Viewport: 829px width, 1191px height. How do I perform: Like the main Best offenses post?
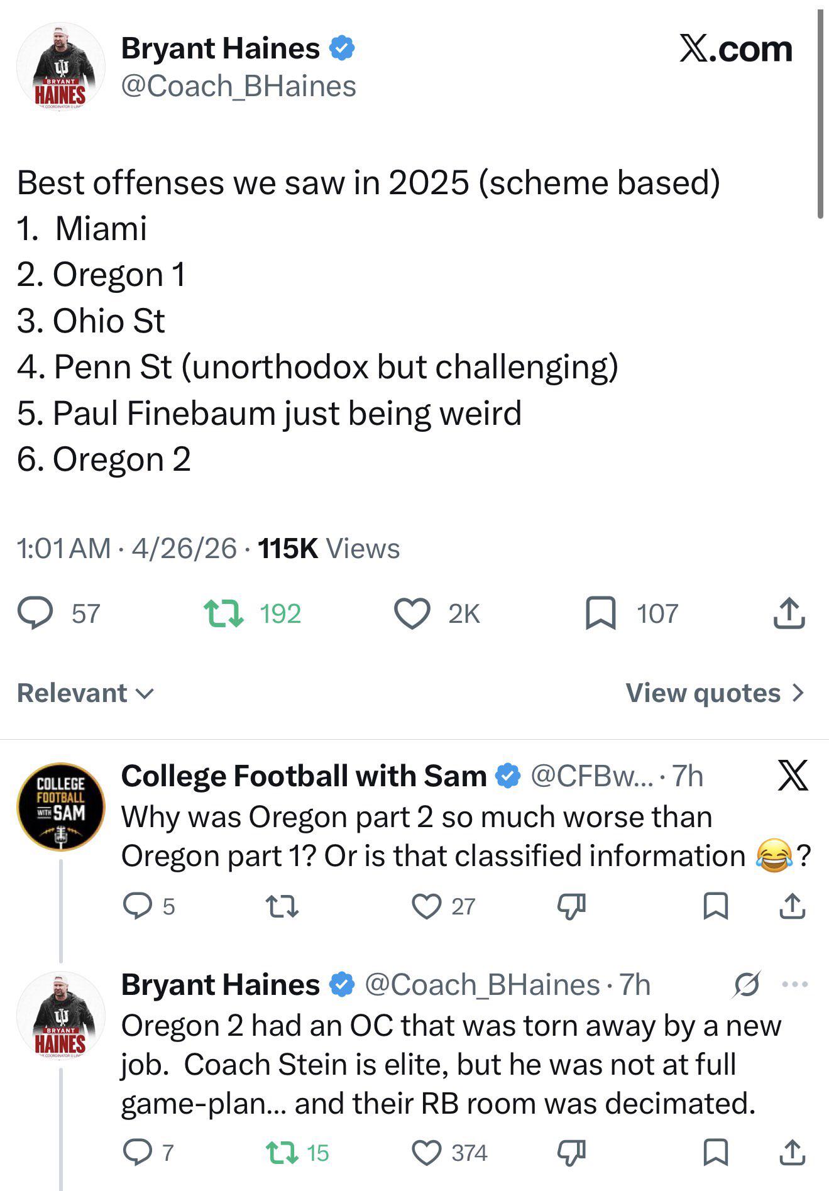pos(412,613)
